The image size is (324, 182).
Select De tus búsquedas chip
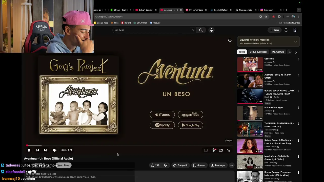pos(258,52)
